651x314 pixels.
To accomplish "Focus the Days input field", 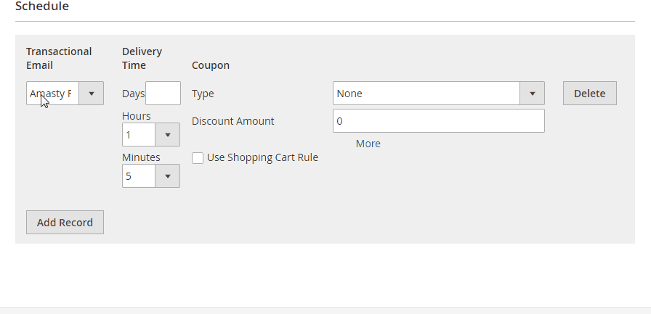I will click(163, 94).
